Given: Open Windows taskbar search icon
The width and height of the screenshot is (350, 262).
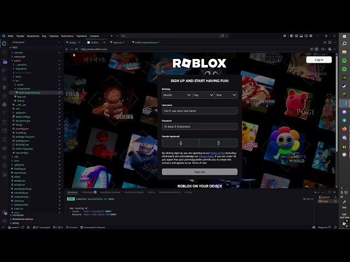Looking at the screenshot, I should 344,44.
